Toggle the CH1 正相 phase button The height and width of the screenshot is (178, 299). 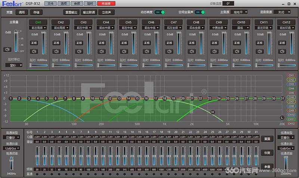(x=34, y=43)
